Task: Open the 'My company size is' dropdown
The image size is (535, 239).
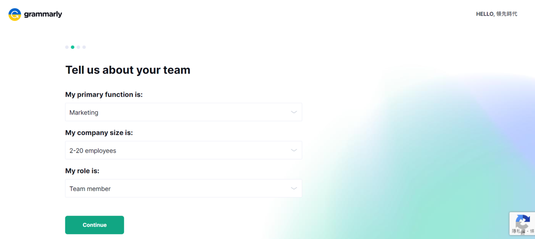Action: (x=184, y=150)
